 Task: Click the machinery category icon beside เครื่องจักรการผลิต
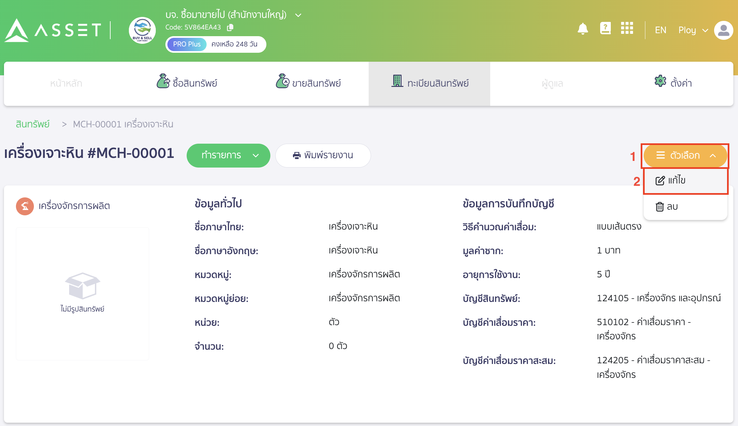pos(25,206)
